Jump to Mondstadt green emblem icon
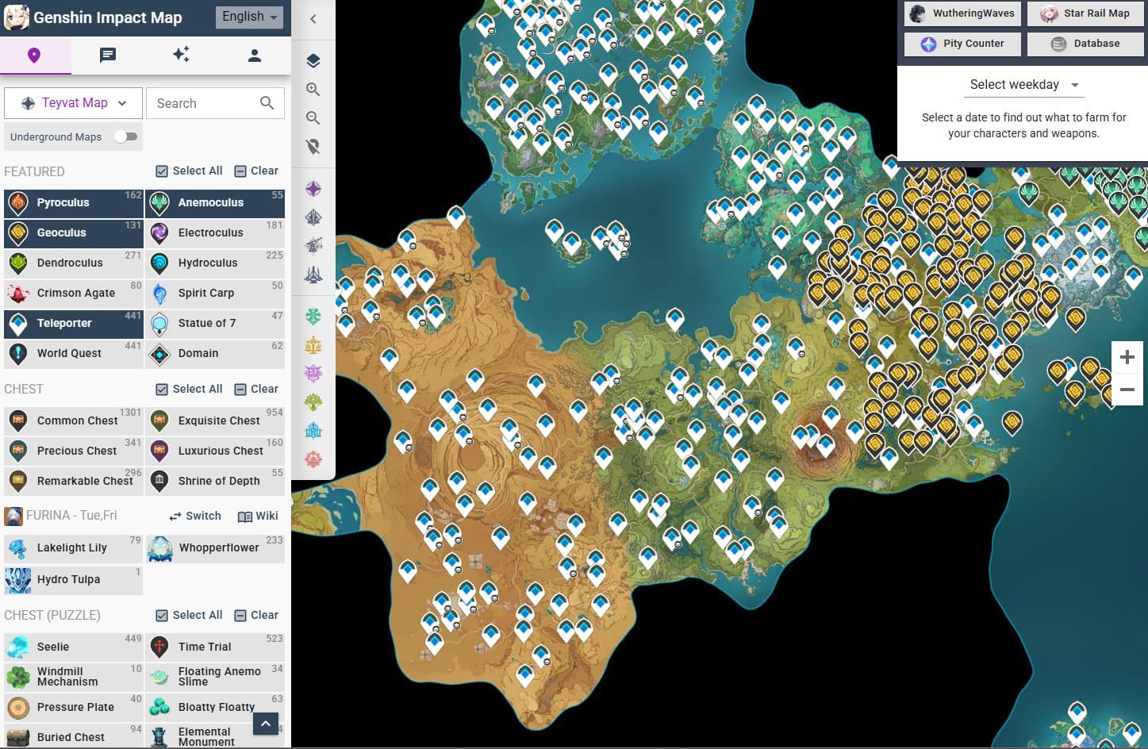This screenshot has height=749, width=1148. point(313,317)
